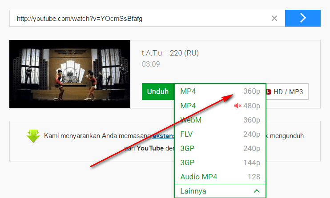Viewport: 330px width, 198px height.
Task: Select 3GP 240p format
Action: (x=220, y=148)
